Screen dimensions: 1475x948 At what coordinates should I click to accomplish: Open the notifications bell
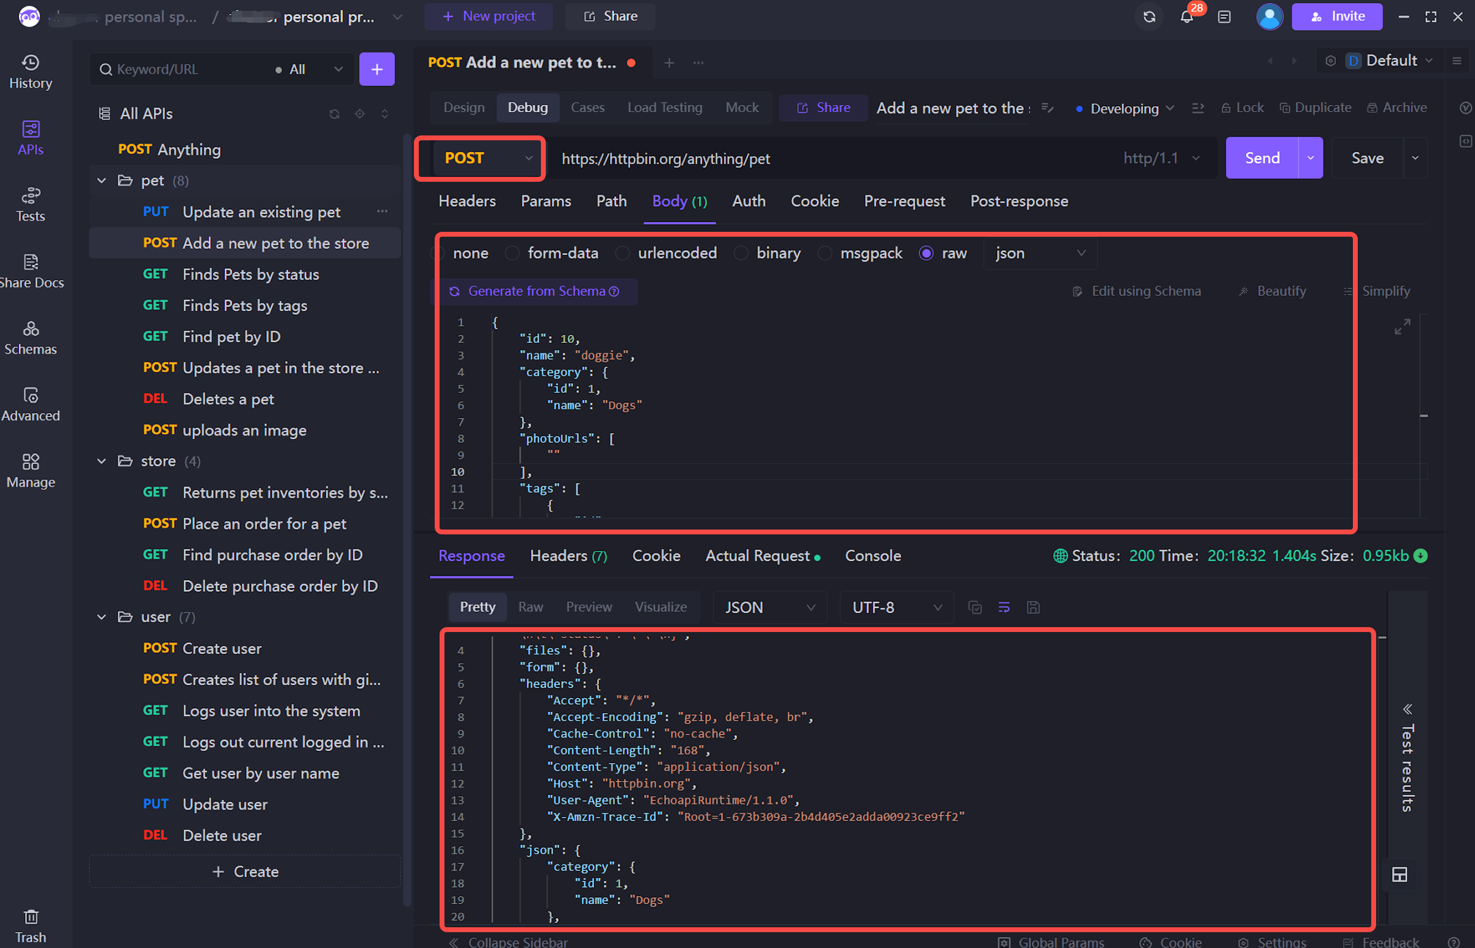click(x=1187, y=16)
